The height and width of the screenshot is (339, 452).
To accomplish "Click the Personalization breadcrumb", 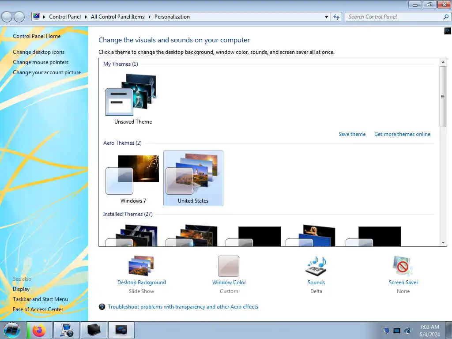I will click(172, 17).
